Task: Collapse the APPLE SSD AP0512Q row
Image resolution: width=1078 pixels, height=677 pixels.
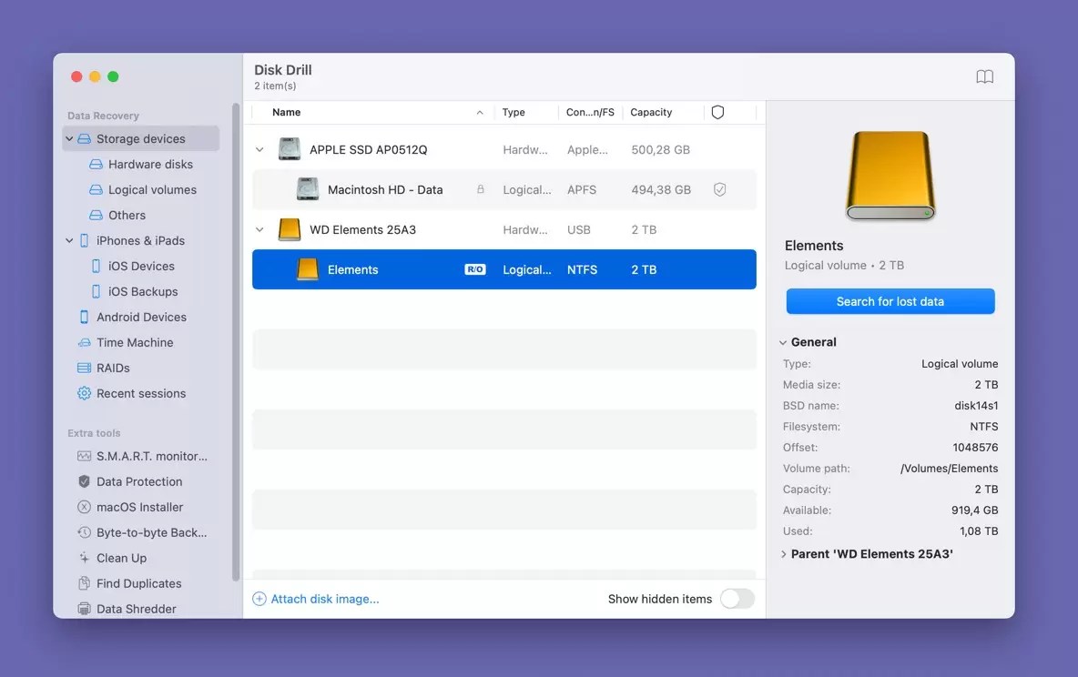Action: (x=259, y=149)
